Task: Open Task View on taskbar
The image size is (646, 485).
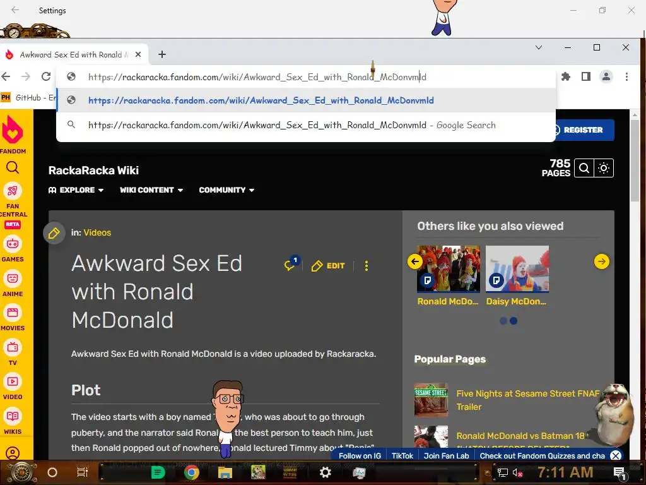Action: (x=83, y=472)
